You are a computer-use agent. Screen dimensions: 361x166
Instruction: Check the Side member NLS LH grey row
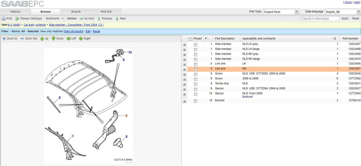[x=195, y=44]
